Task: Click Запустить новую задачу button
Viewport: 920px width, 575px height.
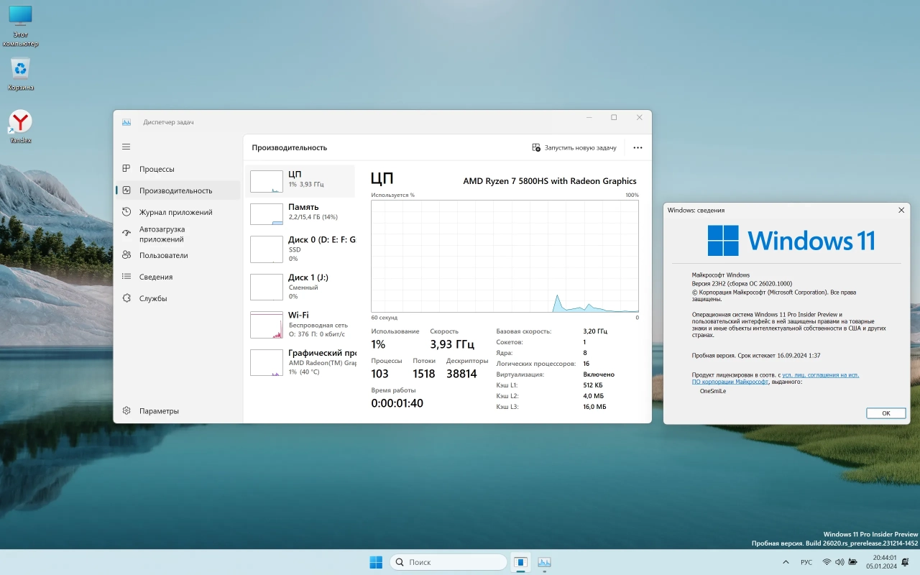Action: tap(574, 147)
